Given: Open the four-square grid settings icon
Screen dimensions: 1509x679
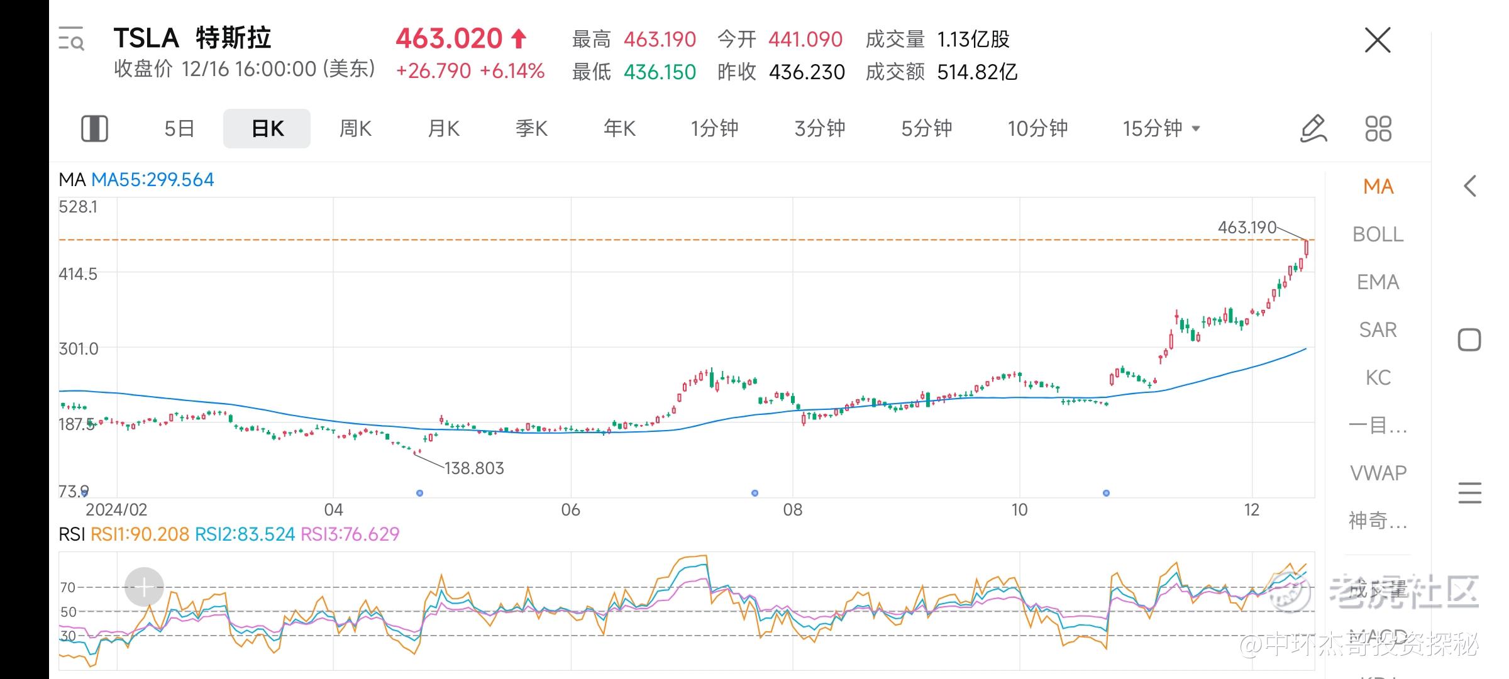Looking at the screenshot, I should coord(1378,129).
